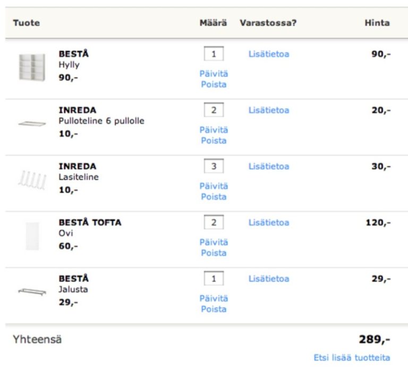The image size is (408, 372).
Task: Open the BESTÅ Hylly shelf product thumbnail
Action: point(32,67)
